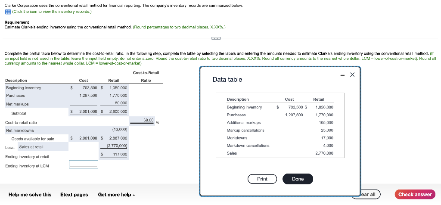Open Help me solve this
Image resolution: width=441 pixels, height=205 pixels.
coord(30,195)
